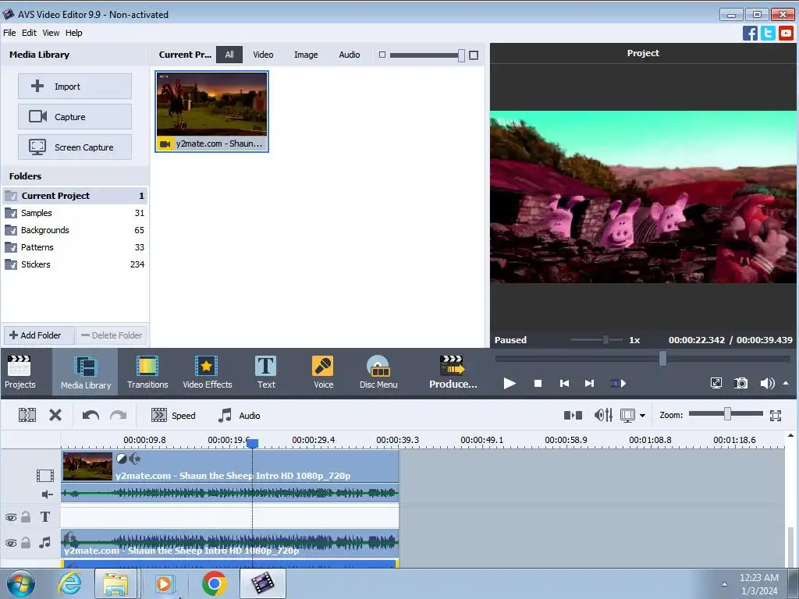The image size is (799, 599).
Task: Toggle lock on the text track
Action: (26, 517)
